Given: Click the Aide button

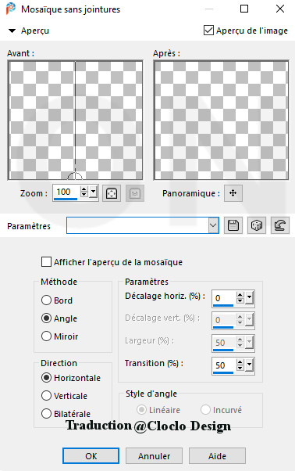Looking at the screenshot, I should pyautogui.click(x=217, y=455).
